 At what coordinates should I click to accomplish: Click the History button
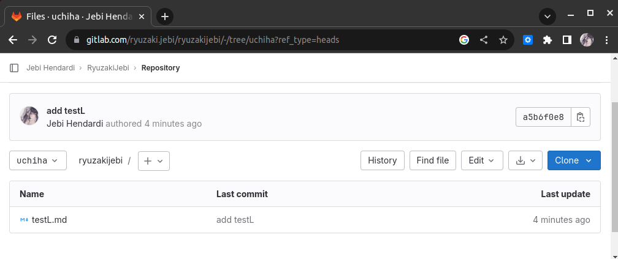[382, 160]
